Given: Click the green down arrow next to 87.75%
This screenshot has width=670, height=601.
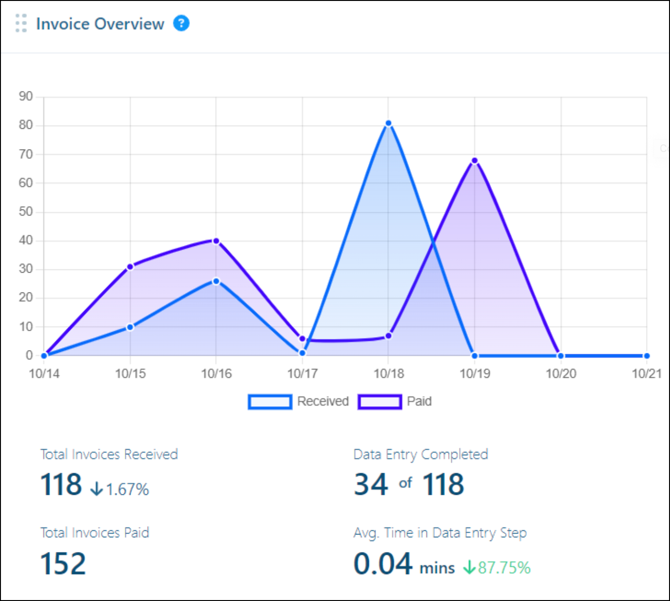Looking at the screenshot, I should point(470,568).
